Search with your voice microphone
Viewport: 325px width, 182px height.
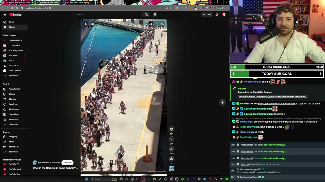[155, 14]
